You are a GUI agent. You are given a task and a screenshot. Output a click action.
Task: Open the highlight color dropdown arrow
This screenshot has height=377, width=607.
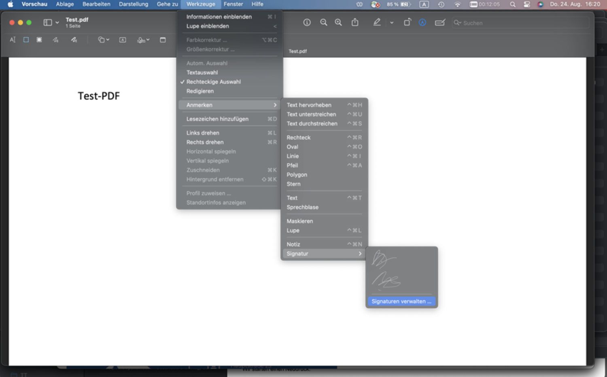[x=392, y=23]
